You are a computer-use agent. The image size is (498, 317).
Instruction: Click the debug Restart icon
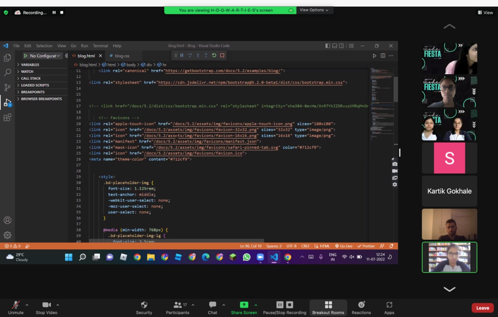click(x=214, y=56)
